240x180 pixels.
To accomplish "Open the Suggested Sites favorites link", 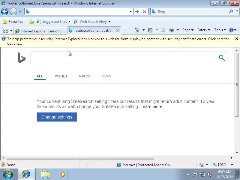I will [x=53, y=22].
